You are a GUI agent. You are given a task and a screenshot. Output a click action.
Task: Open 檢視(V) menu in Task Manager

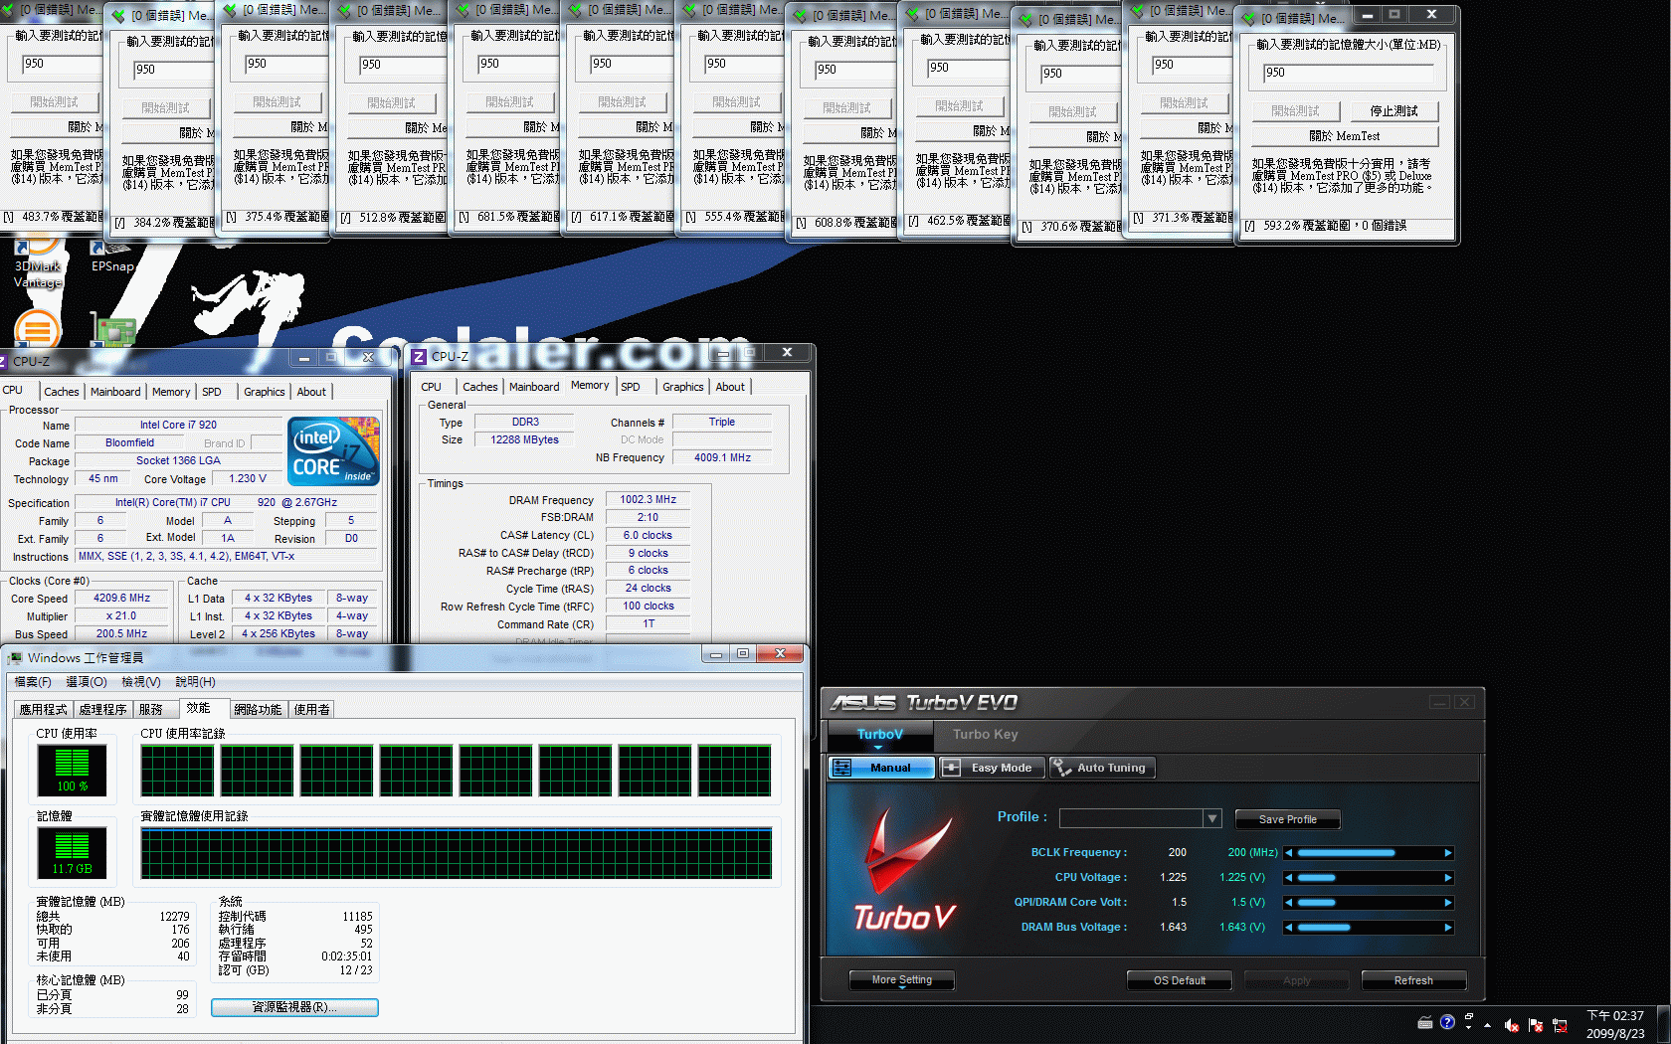(141, 682)
